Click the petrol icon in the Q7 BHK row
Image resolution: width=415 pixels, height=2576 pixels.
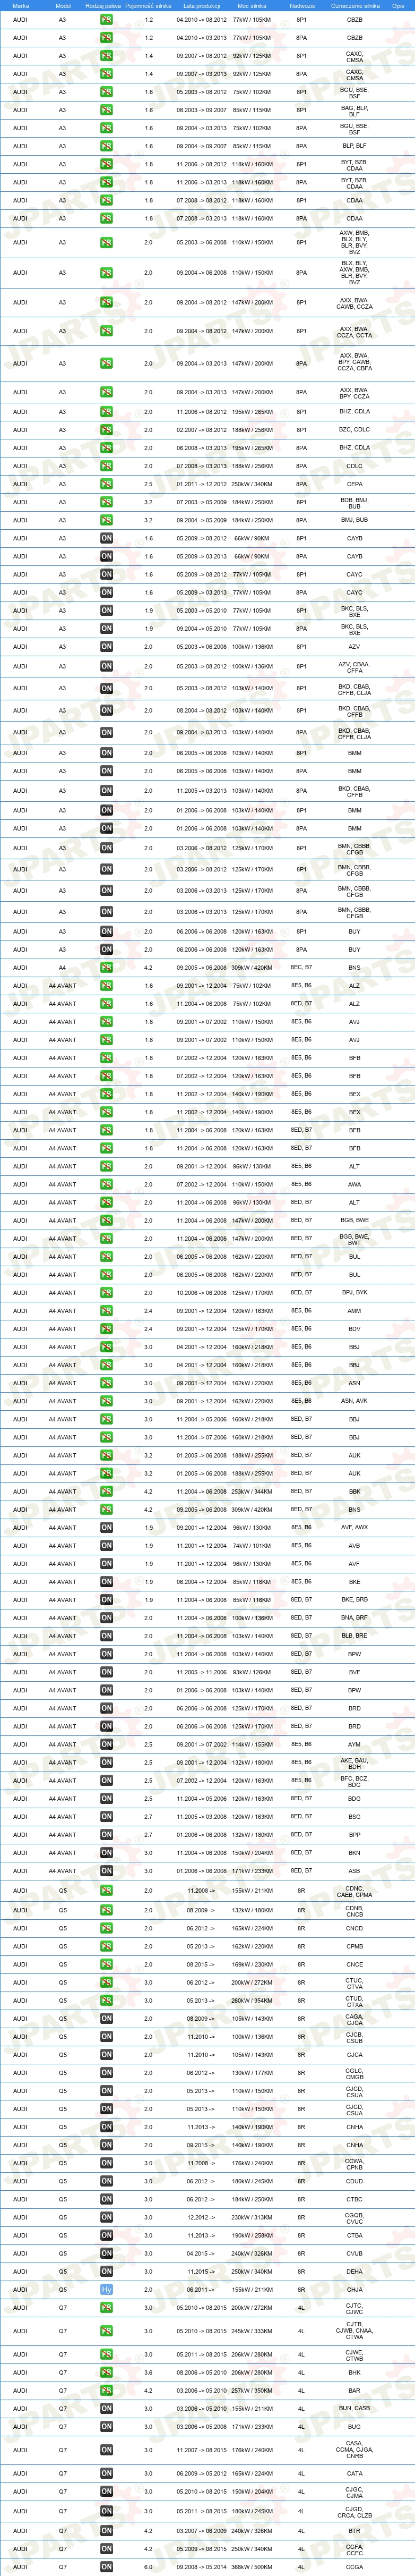pyautogui.click(x=106, y=2372)
